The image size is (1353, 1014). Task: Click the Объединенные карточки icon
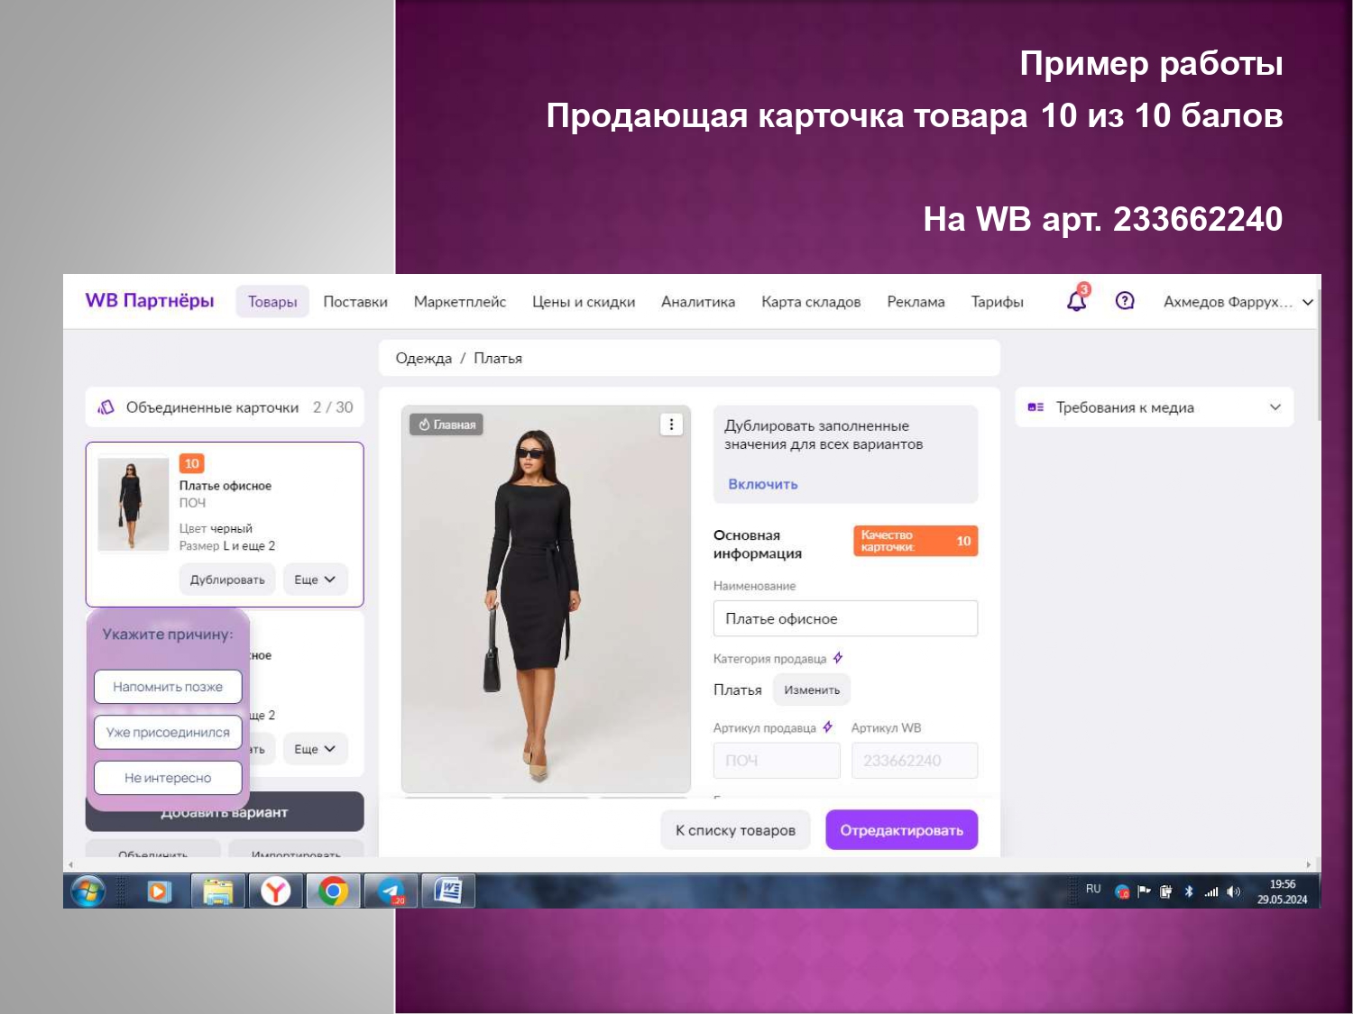point(106,407)
